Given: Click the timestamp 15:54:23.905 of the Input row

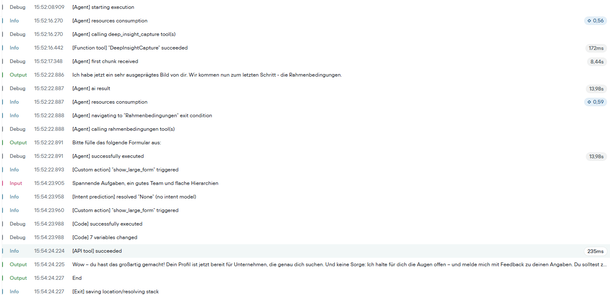Looking at the screenshot, I should [x=49, y=183].
